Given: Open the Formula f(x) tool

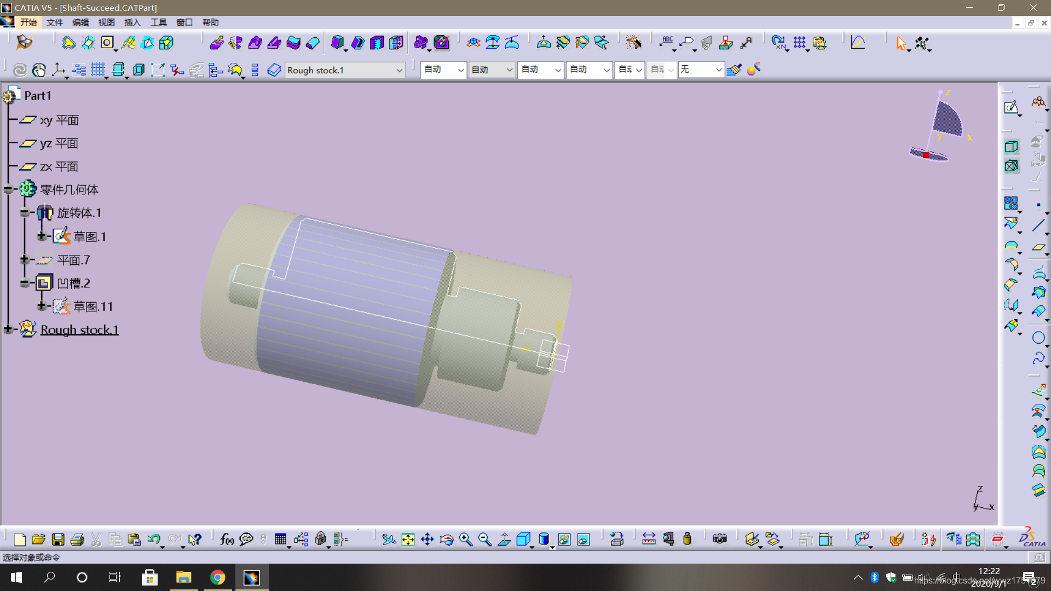Looking at the screenshot, I should coord(227,540).
